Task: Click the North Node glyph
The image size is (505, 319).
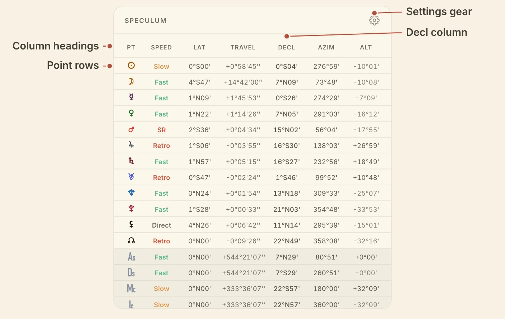Action: pos(131,241)
